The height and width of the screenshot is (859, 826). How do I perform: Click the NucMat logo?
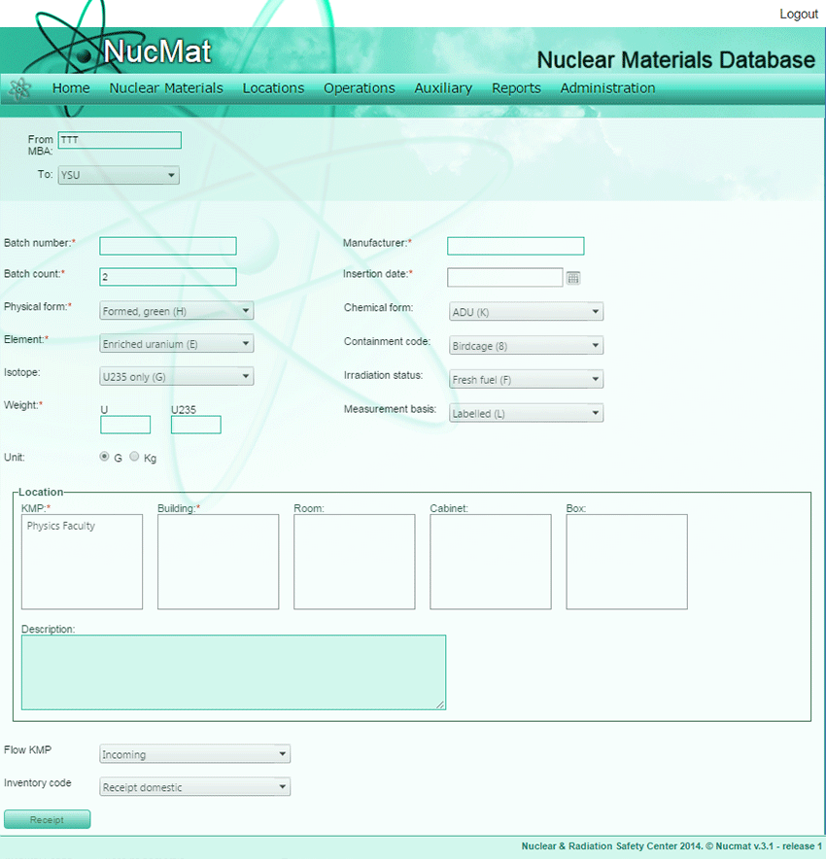(x=156, y=51)
